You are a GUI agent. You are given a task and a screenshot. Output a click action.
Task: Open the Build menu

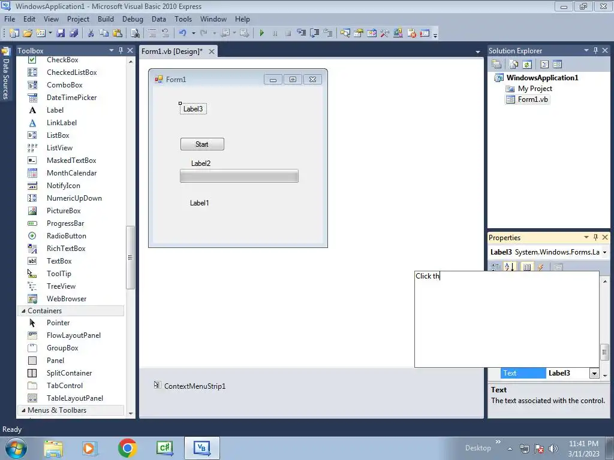[106, 19]
